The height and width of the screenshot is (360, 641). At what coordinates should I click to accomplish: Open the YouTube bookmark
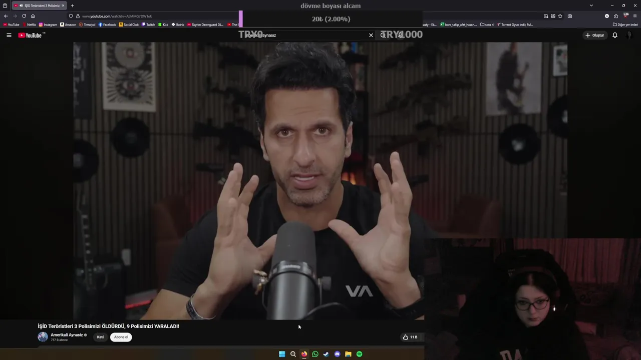12,24
